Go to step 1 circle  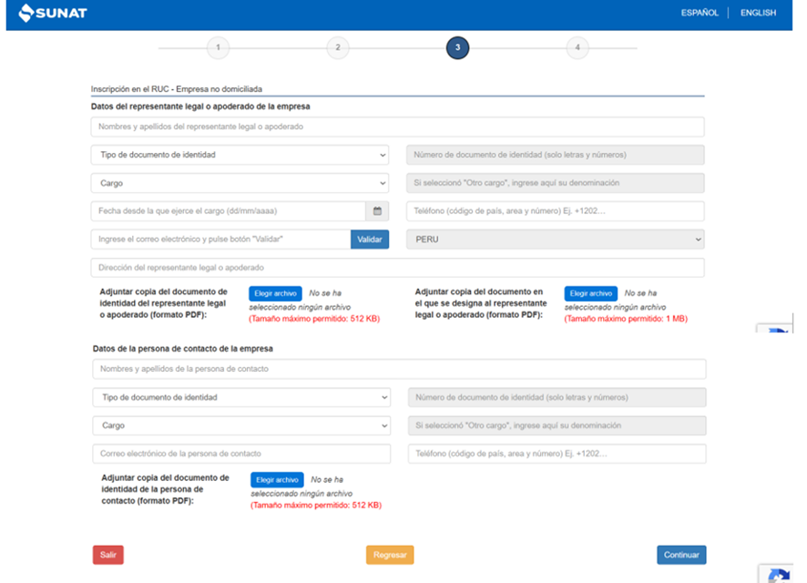click(x=218, y=47)
